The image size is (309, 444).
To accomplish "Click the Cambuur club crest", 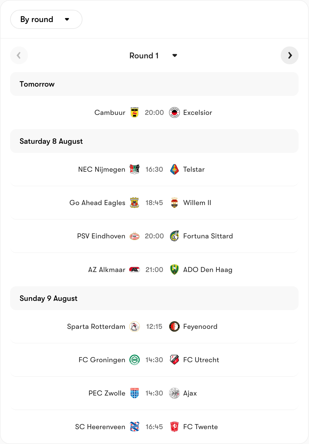I will (135, 112).
